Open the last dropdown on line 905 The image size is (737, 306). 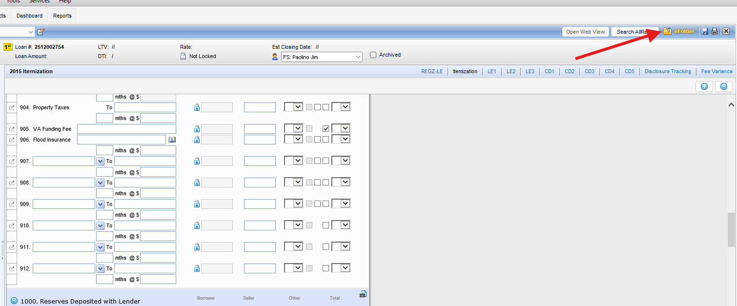(341, 128)
